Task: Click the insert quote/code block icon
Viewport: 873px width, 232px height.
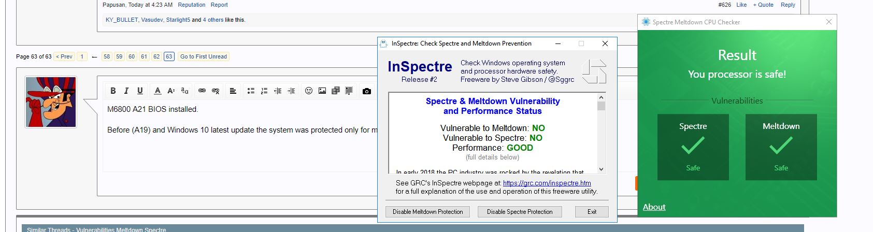Action: coord(349,91)
